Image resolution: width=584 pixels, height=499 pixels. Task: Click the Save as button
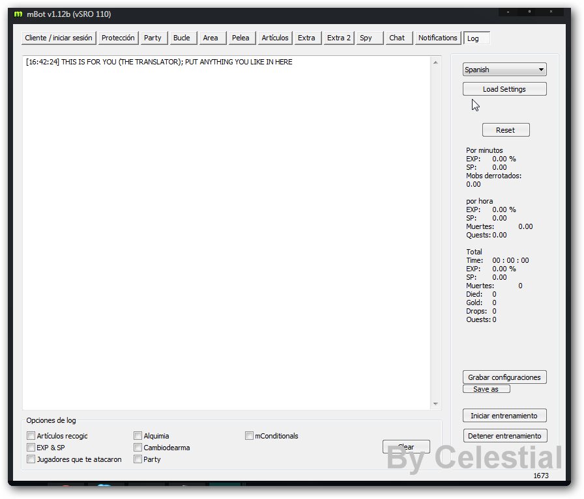tap(486, 389)
